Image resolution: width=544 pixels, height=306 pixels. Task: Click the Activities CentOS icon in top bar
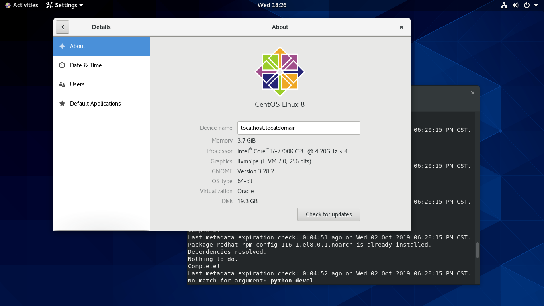(8, 5)
